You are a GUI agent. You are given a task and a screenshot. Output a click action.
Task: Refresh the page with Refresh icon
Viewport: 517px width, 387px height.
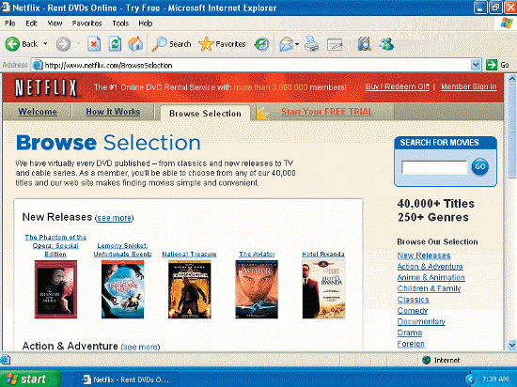[115, 44]
